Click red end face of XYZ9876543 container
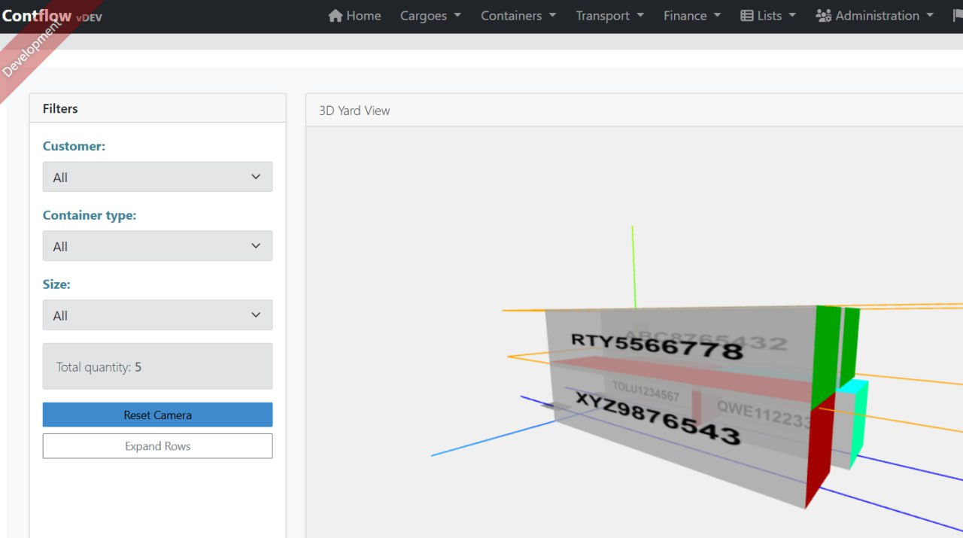Viewport: 963px width, 538px height. 819,448
